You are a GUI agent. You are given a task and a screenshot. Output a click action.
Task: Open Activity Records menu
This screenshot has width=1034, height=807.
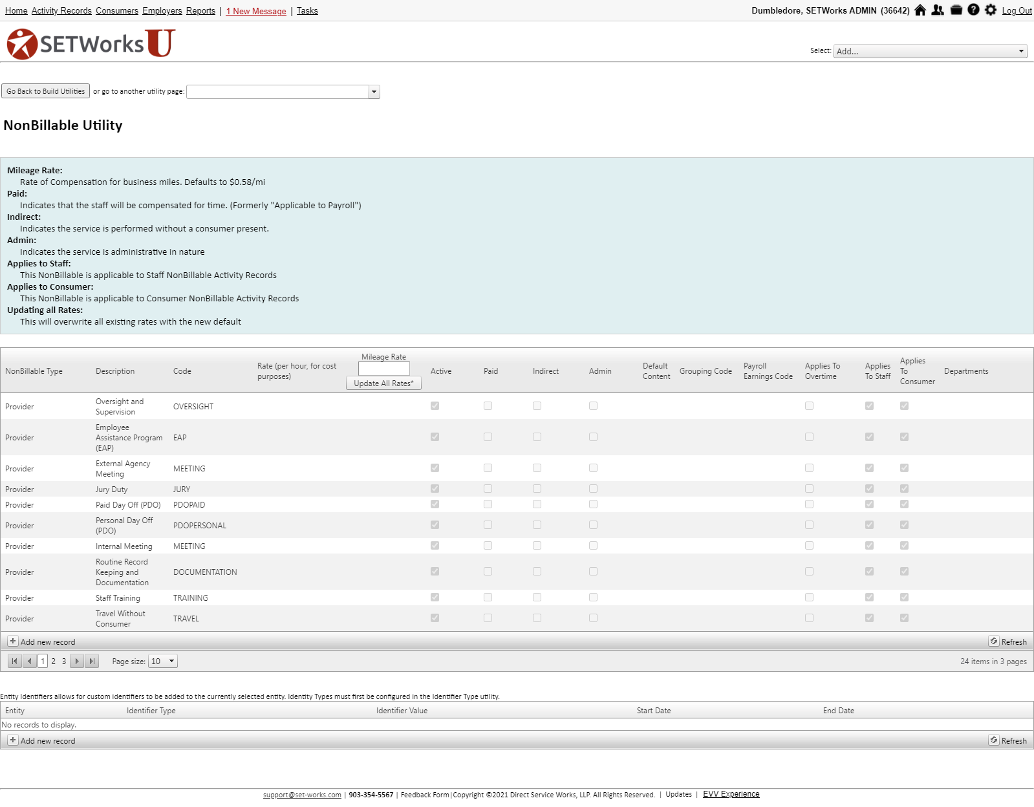pyautogui.click(x=61, y=11)
